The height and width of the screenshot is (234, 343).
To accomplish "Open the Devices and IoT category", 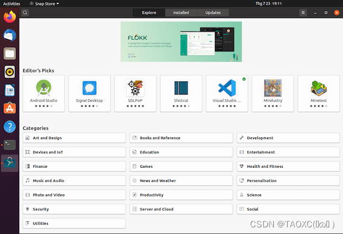I will click(74, 152).
